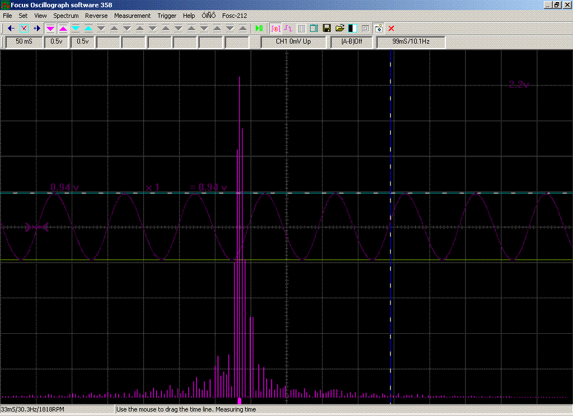Open the CH1 0mV Up trigger selector
Image resolution: width=573 pixels, height=416 pixels.
point(293,42)
